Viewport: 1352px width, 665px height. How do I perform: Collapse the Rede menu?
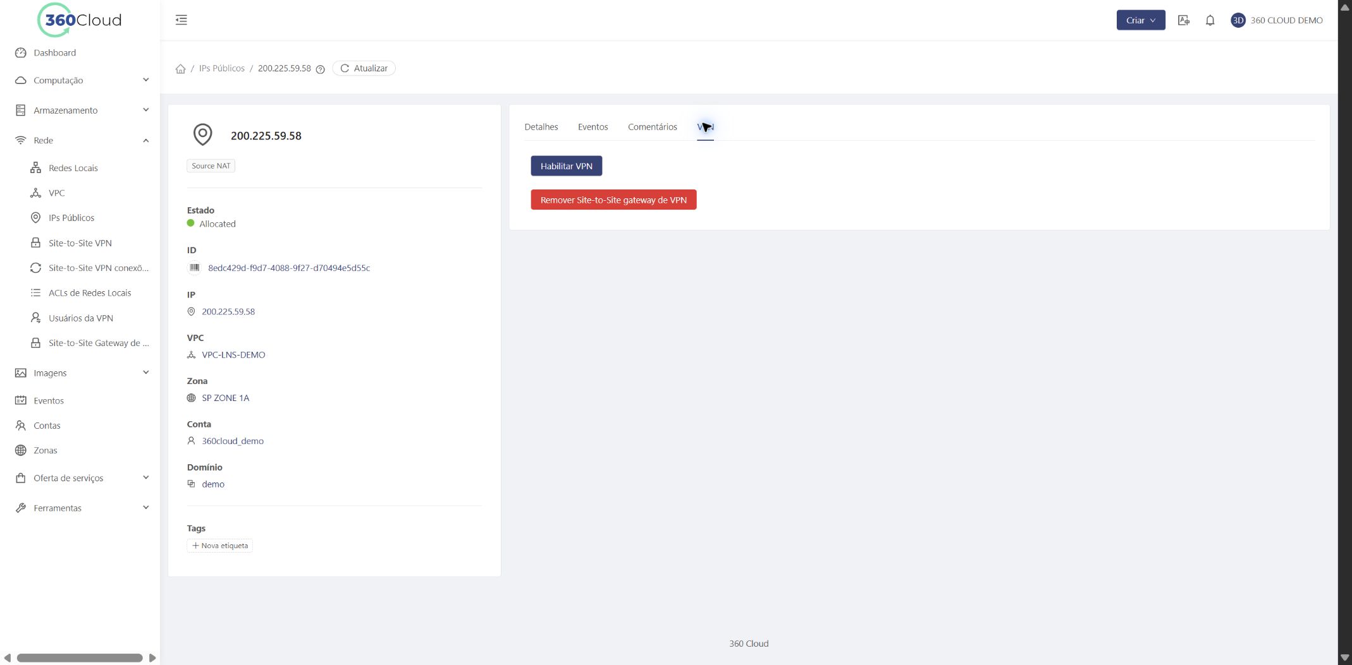pyautogui.click(x=80, y=140)
